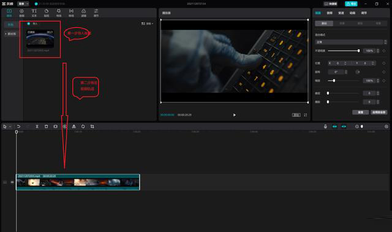Click the cyan Export button

coord(351,4)
